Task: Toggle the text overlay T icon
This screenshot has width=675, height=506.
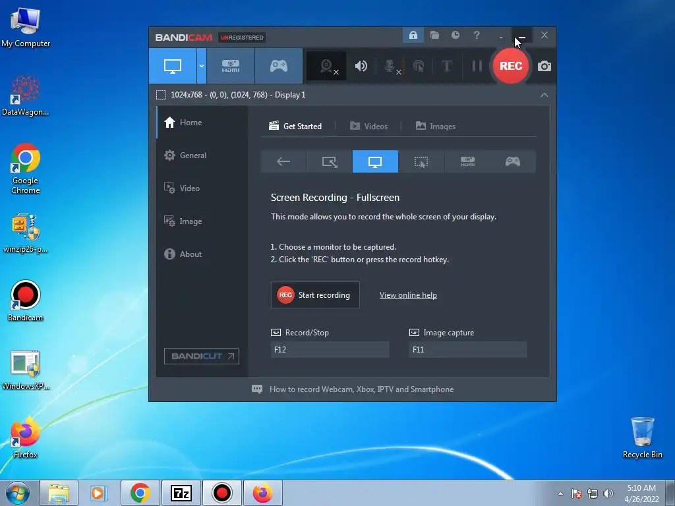Action: pos(446,66)
